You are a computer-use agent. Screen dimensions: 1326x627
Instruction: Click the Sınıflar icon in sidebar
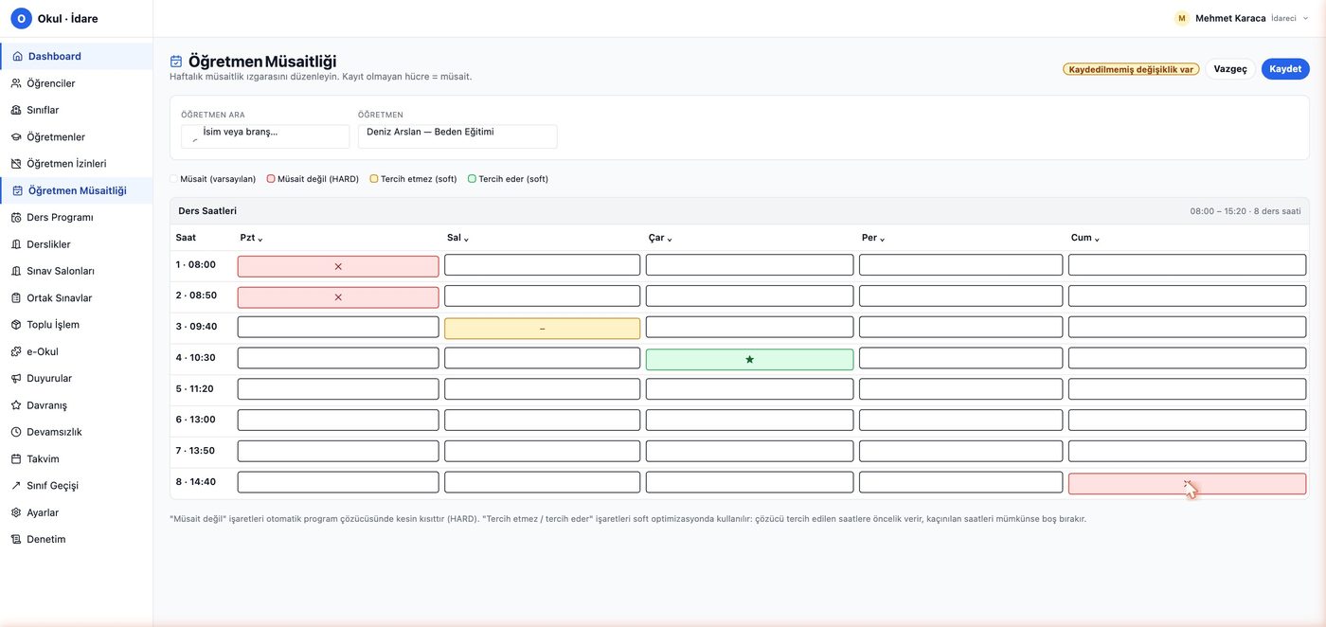click(x=16, y=110)
